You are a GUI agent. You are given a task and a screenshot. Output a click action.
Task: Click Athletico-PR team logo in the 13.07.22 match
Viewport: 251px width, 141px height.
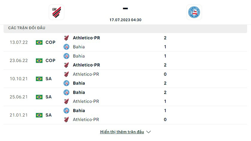pyautogui.click(x=66, y=38)
